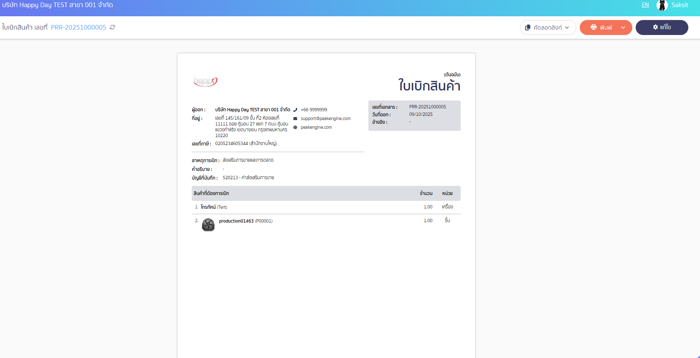Click the globe icon beside peakengine.com
Screen dimensions: 700x358
[295, 128]
